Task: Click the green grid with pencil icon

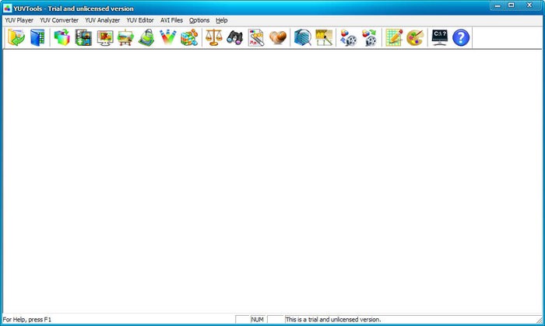Action: 394,37
